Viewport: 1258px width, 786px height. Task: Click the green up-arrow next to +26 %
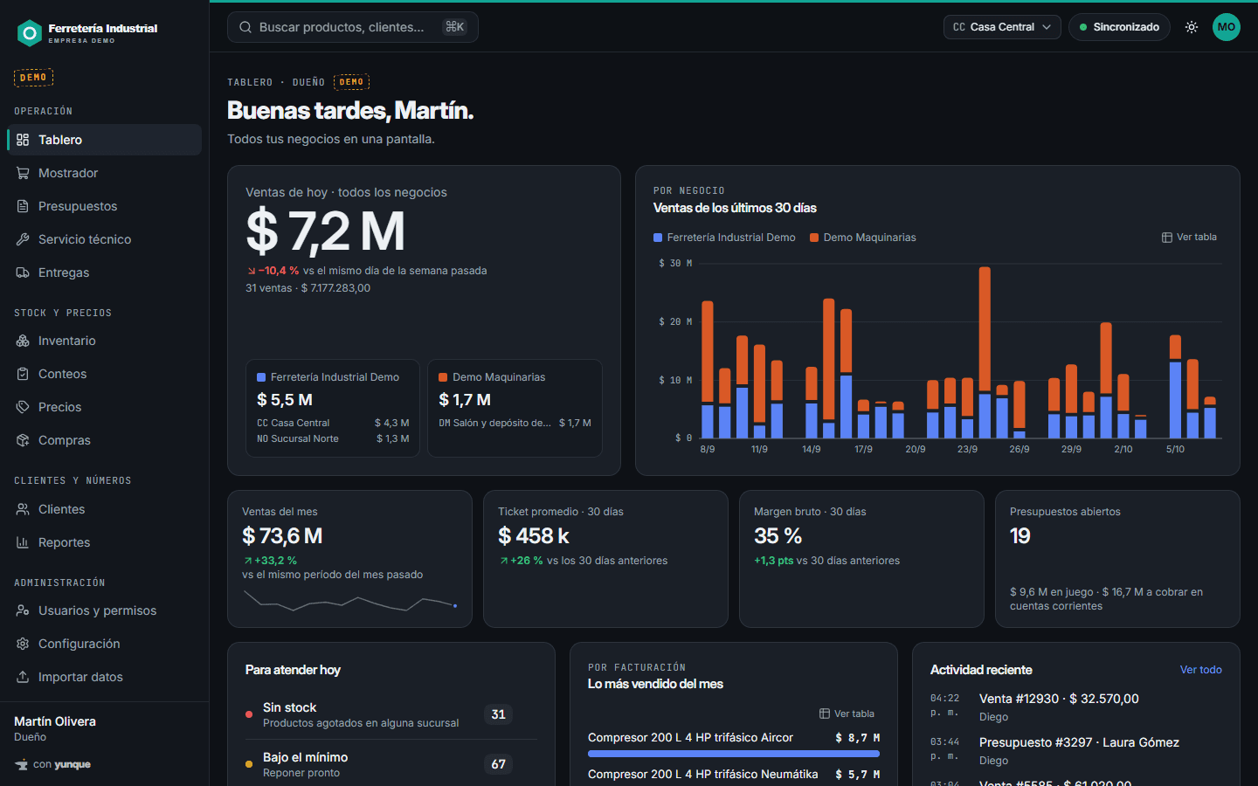click(504, 561)
